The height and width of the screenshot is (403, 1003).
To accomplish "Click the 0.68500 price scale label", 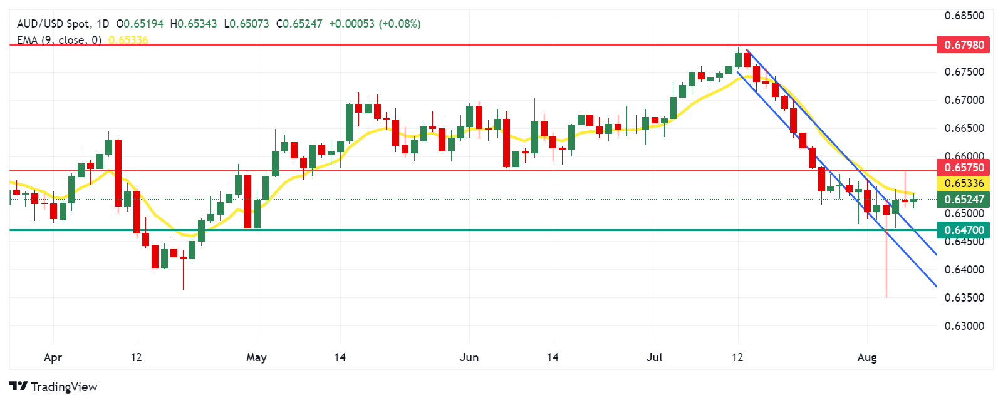I will tap(964, 16).
